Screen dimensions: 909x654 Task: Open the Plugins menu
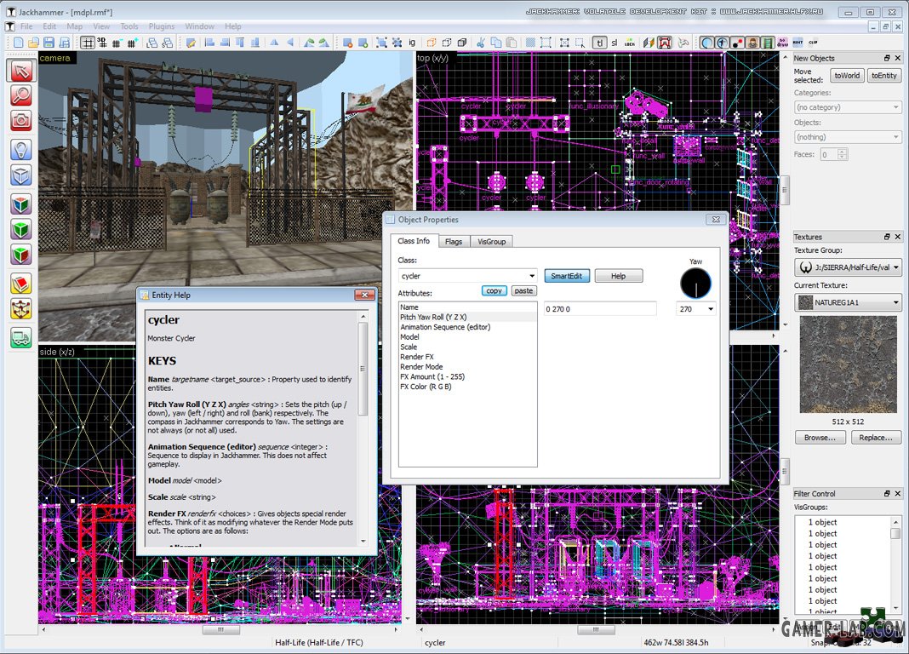pos(161,26)
